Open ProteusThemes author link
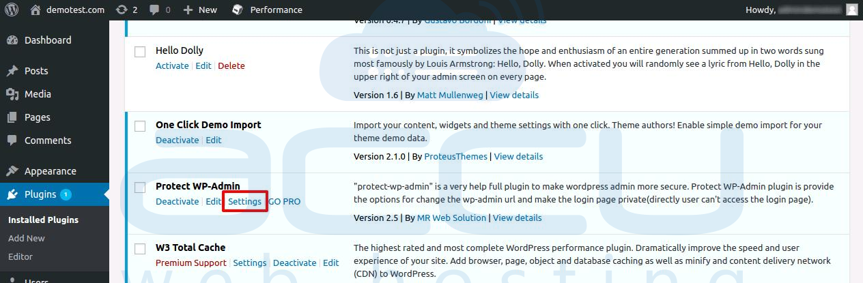This screenshot has height=283, width=863. (x=456, y=156)
